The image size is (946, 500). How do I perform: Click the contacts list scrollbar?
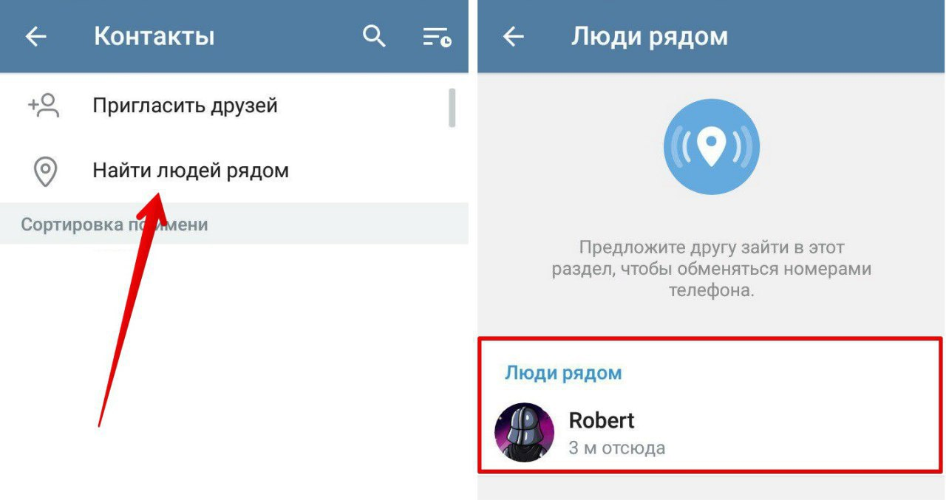click(452, 108)
